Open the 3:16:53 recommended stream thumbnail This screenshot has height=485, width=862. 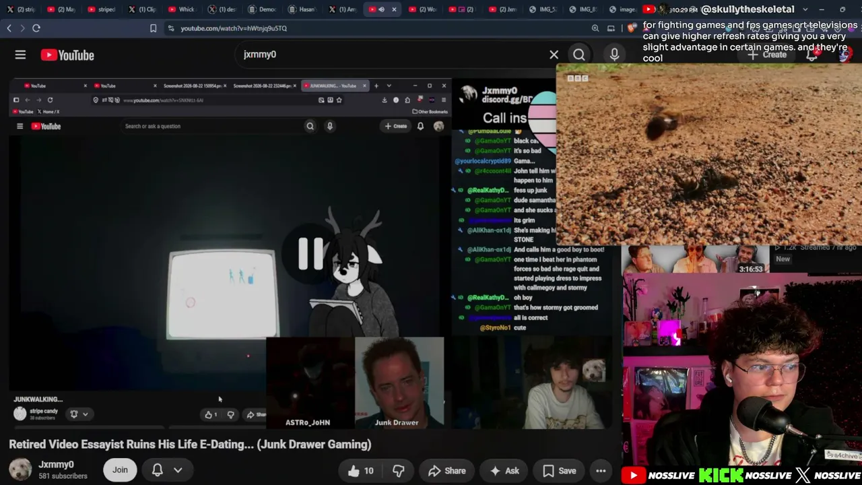(694, 260)
